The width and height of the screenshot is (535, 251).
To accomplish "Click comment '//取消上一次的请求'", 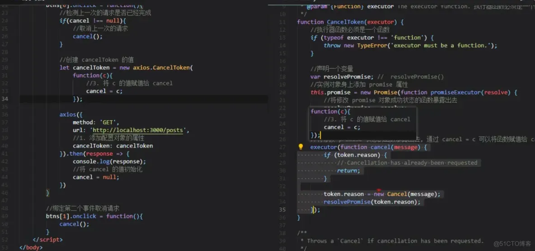I will pyautogui.click(x=100, y=28).
